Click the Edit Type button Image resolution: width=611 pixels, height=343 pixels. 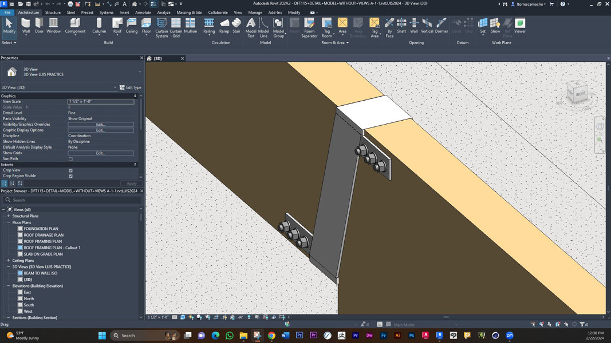131,87
